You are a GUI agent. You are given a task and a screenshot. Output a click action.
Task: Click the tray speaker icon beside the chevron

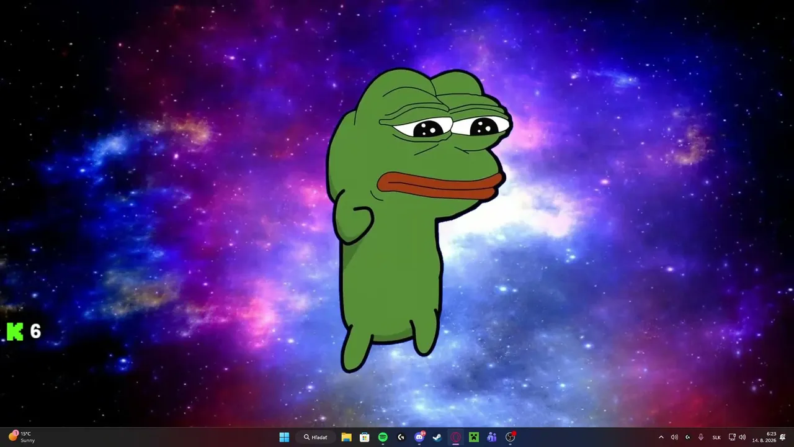[674, 437]
